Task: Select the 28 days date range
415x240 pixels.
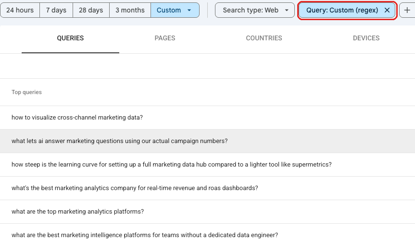Action: coord(91,10)
